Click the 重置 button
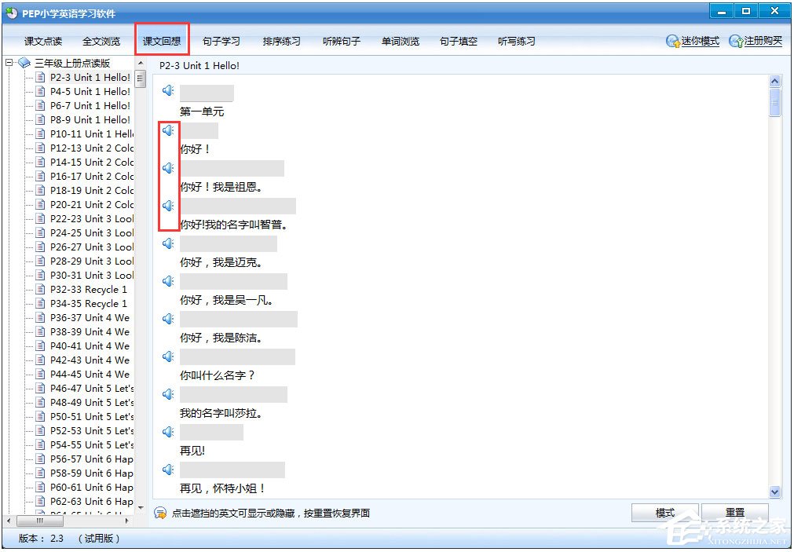The image size is (794, 552). [735, 511]
